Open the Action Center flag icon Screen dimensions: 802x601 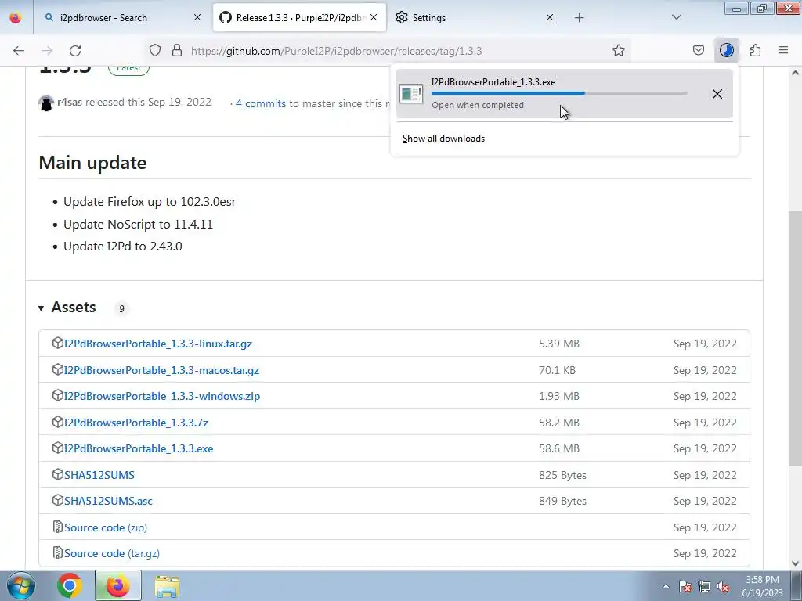685,586
